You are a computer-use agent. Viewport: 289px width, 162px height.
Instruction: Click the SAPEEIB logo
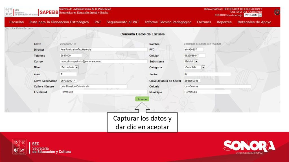[x=49, y=12]
